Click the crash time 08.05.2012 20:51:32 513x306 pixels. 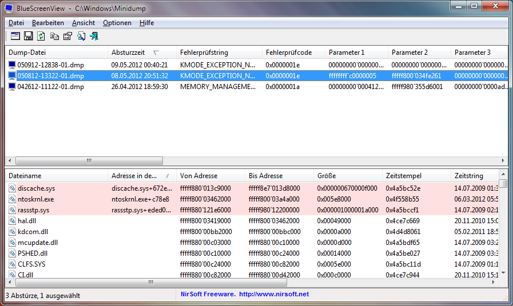click(140, 76)
